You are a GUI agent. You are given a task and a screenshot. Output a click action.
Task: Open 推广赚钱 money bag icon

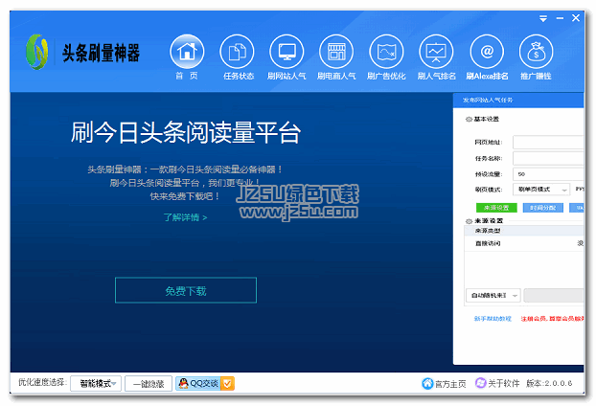[x=536, y=52]
